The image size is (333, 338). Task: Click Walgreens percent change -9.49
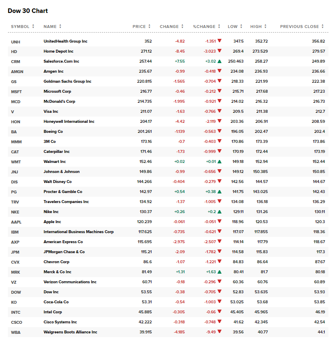211,332
